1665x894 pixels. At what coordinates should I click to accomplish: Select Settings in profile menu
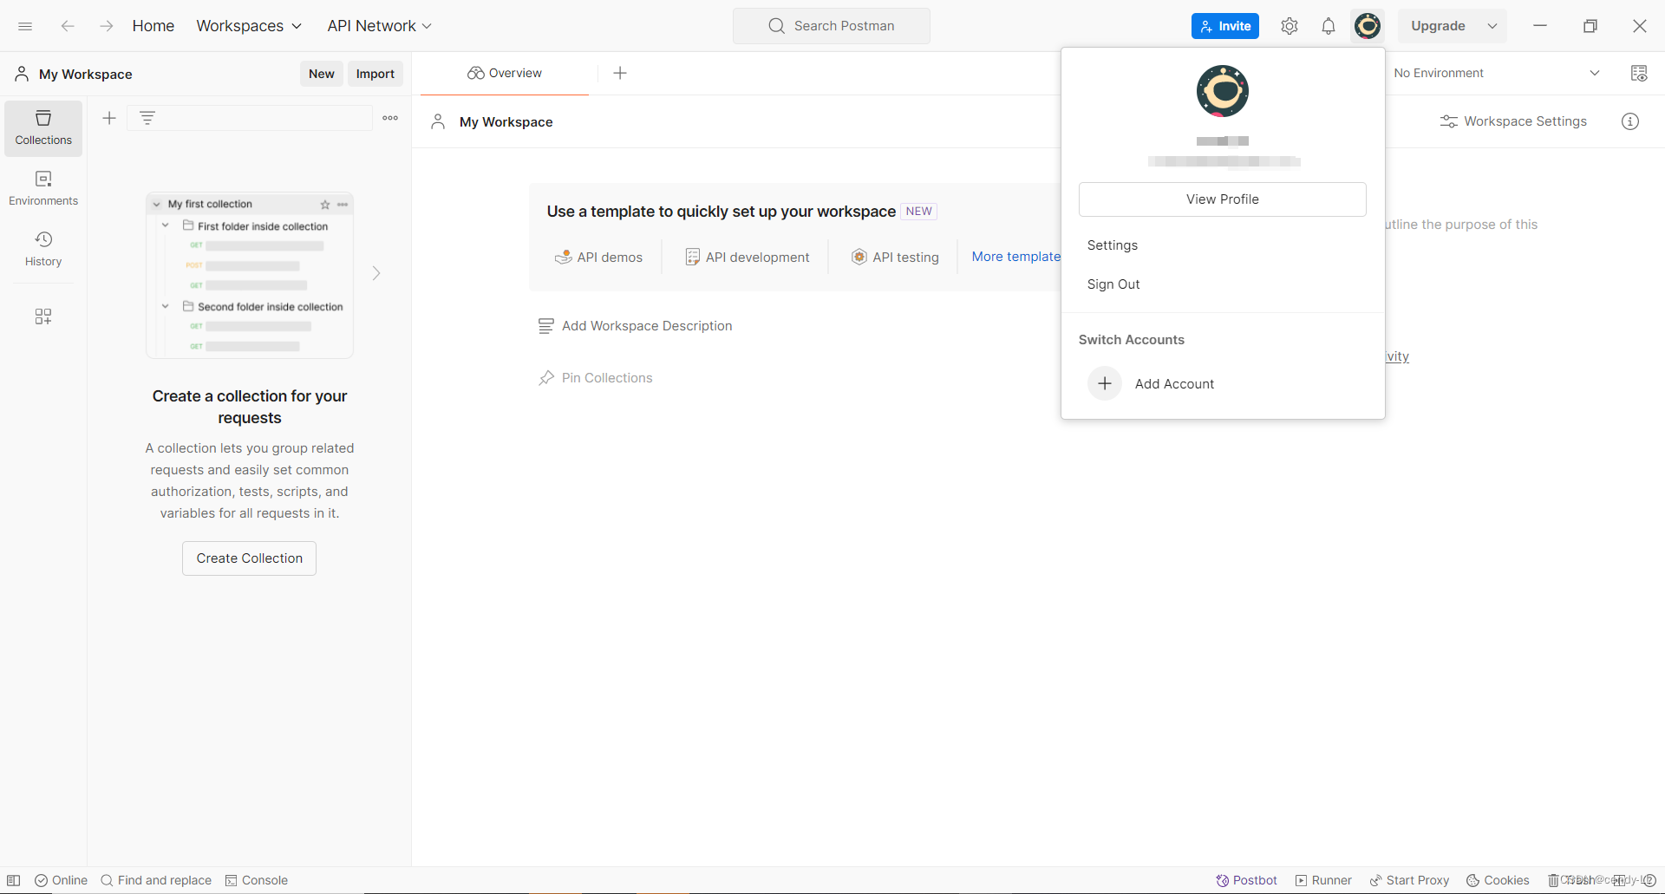pyautogui.click(x=1113, y=245)
